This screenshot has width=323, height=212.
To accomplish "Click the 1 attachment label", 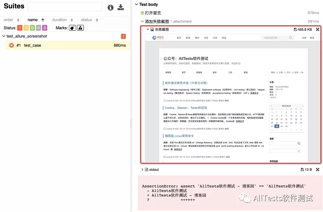I will point(181,21).
